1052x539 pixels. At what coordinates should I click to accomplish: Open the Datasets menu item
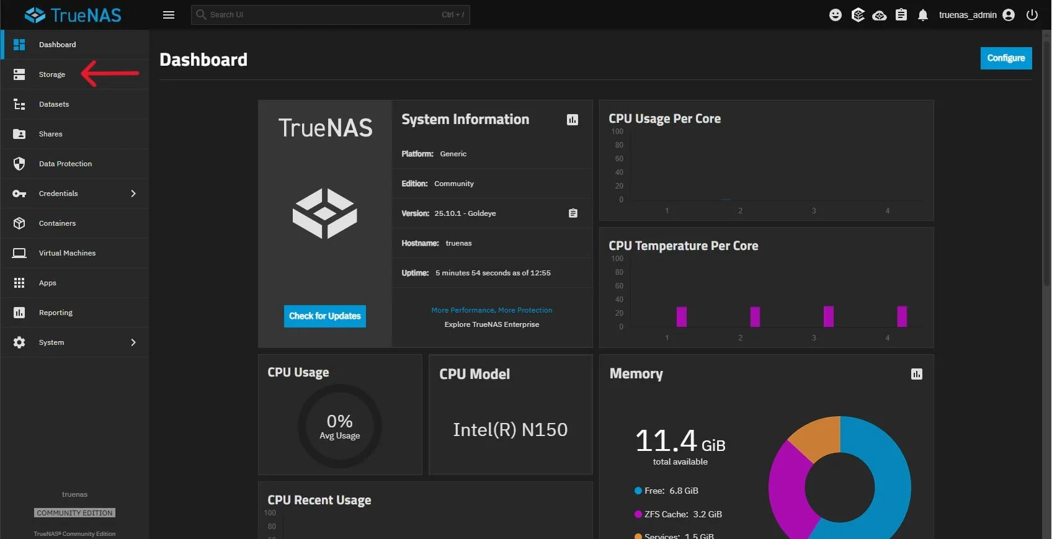point(75,104)
